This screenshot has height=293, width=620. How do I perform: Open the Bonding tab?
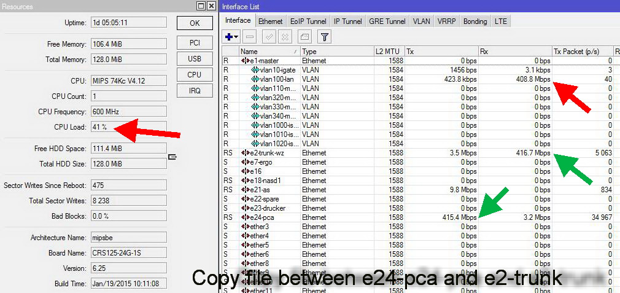[475, 21]
